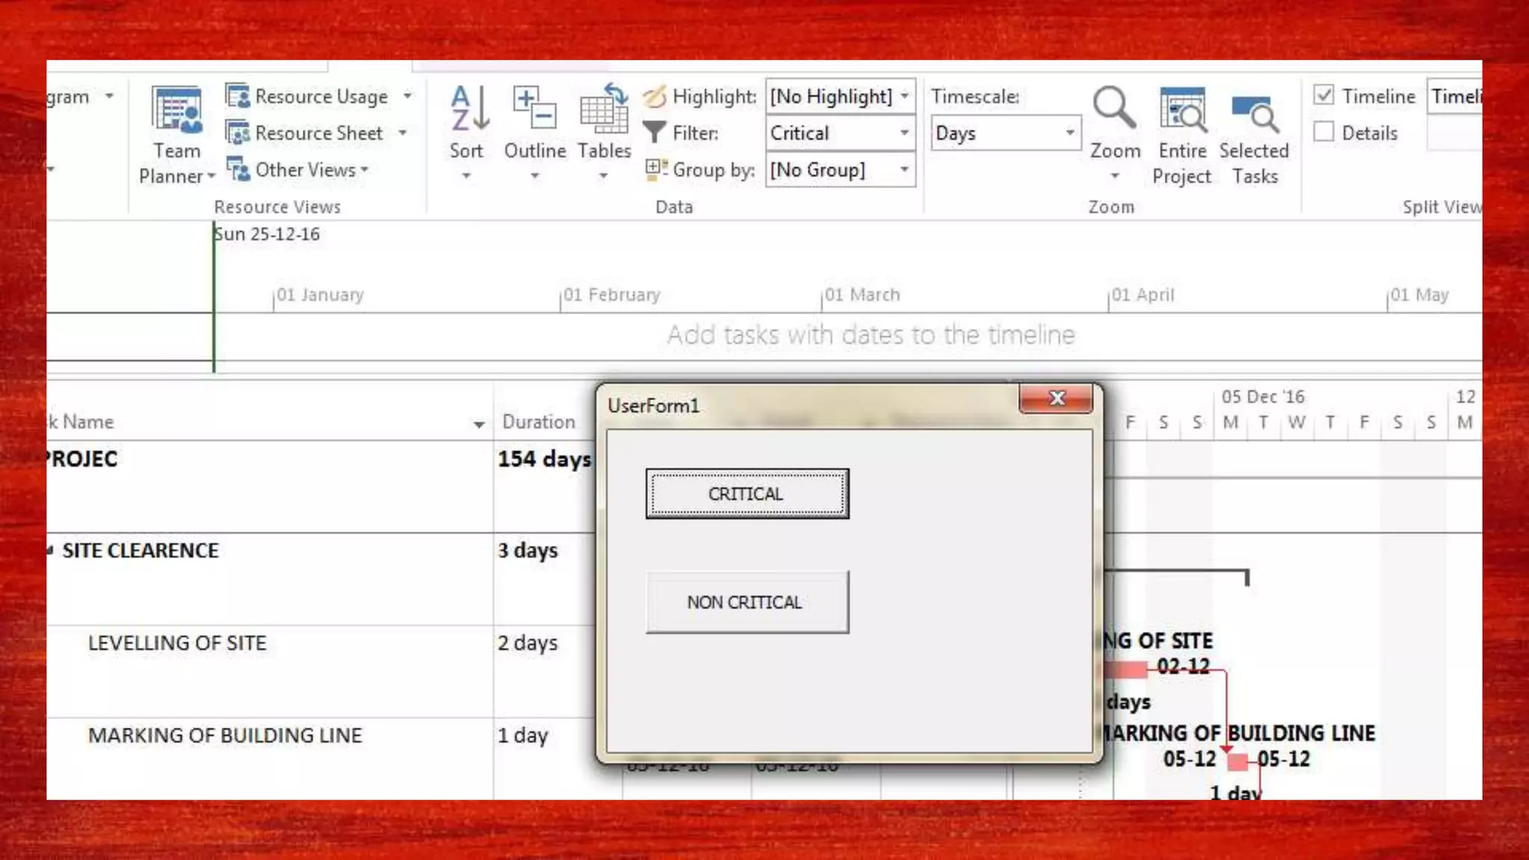
Task: Uncheck the Timeline checkbox
Action: (x=1324, y=96)
